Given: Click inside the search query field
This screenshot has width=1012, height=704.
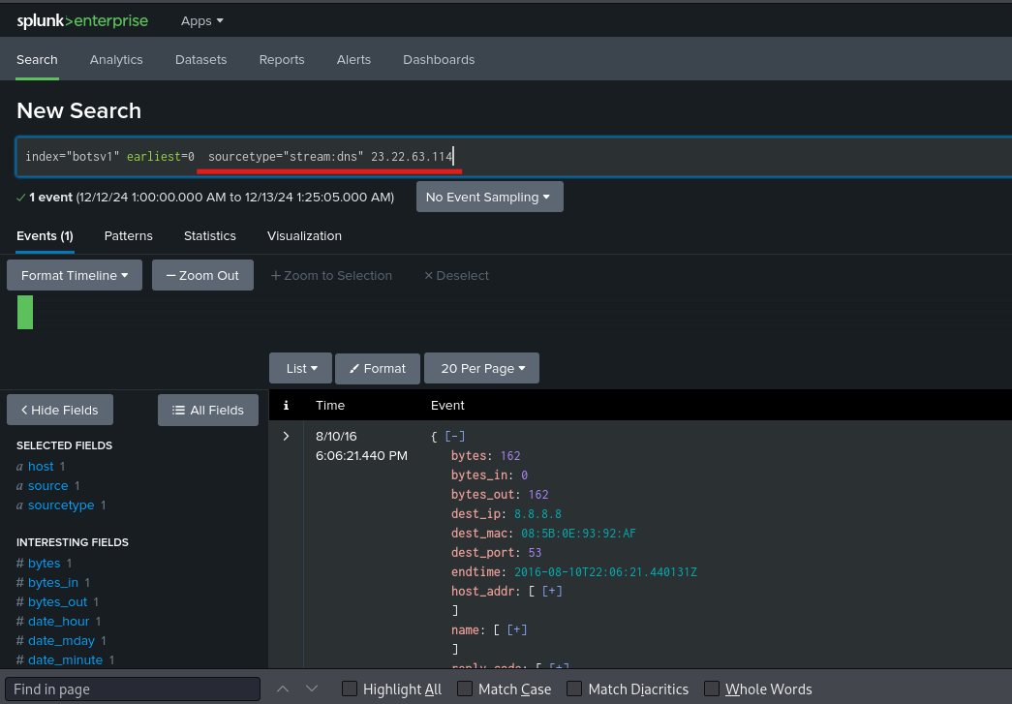Looking at the screenshot, I should 513,156.
